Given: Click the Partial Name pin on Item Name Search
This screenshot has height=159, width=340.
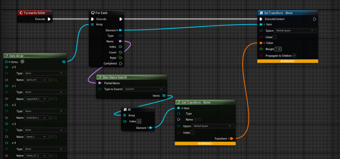Looking at the screenshot, I should coord(100,83).
